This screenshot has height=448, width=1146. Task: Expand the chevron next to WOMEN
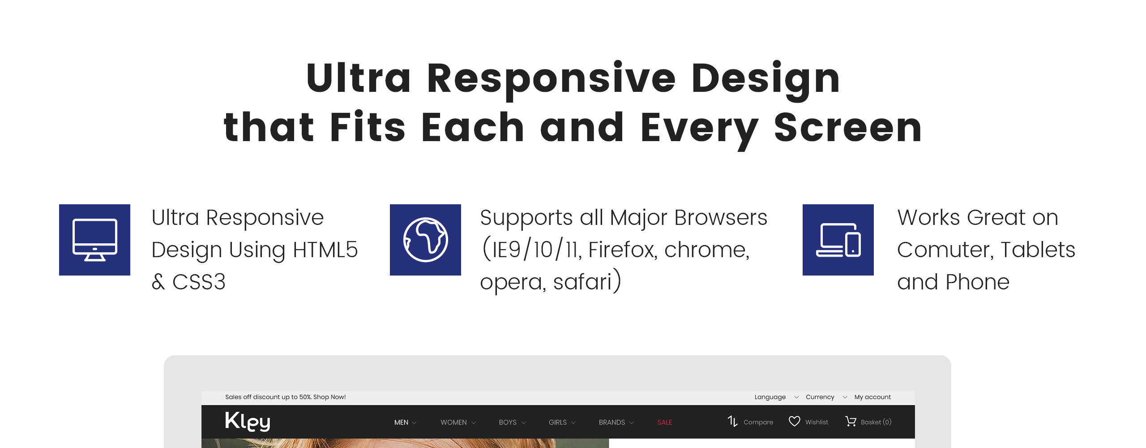pyautogui.click(x=474, y=423)
